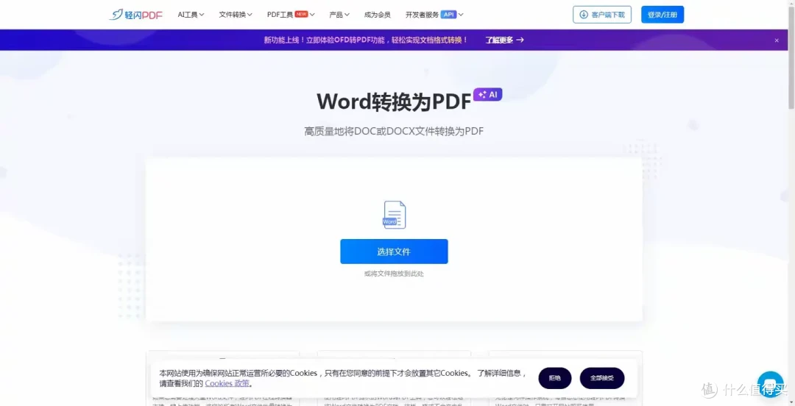Expand the 产品 menu
The image size is (795, 406).
339,15
